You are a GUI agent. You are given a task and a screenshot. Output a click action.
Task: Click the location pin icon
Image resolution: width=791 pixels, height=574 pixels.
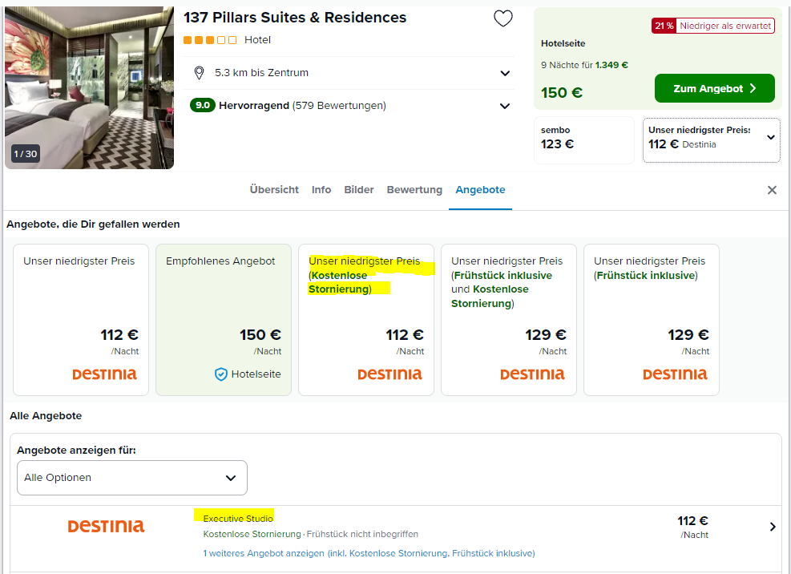(x=200, y=73)
